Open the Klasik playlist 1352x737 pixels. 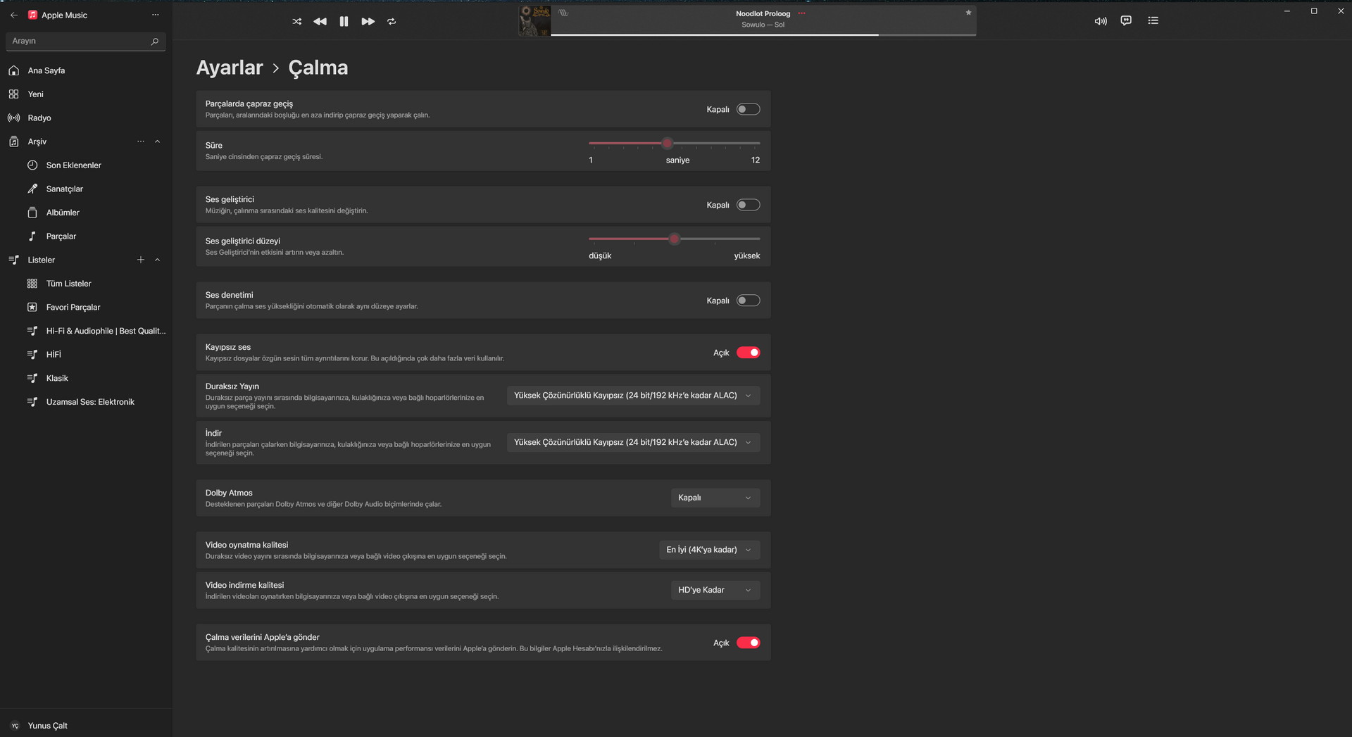(86, 379)
